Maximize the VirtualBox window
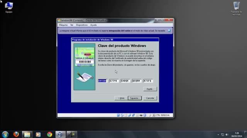Viewport: 247px width, 138px height. click(162, 20)
